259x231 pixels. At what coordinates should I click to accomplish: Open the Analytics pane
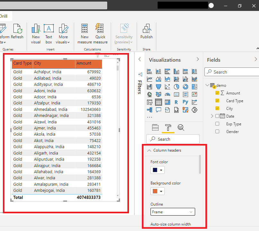[x=181, y=127]
